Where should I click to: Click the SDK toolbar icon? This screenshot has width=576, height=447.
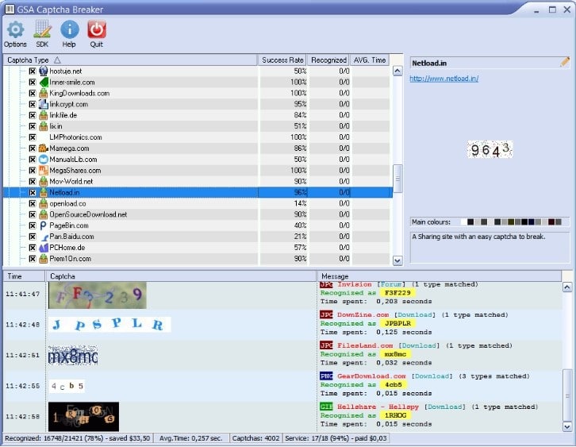tap(42, 30)
